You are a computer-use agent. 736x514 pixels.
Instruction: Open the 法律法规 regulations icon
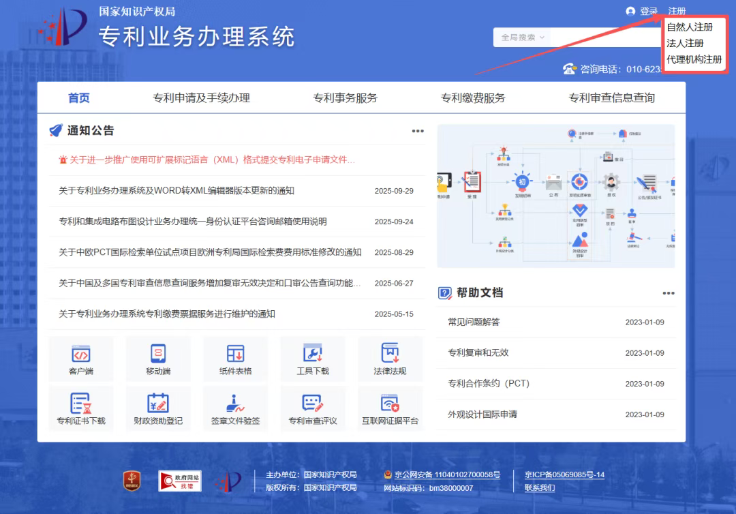(x=390, y=359)
